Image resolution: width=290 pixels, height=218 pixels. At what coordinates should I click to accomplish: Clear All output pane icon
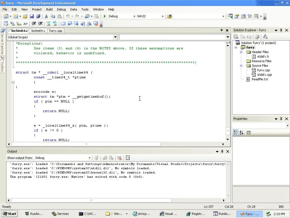pos(120,158)
